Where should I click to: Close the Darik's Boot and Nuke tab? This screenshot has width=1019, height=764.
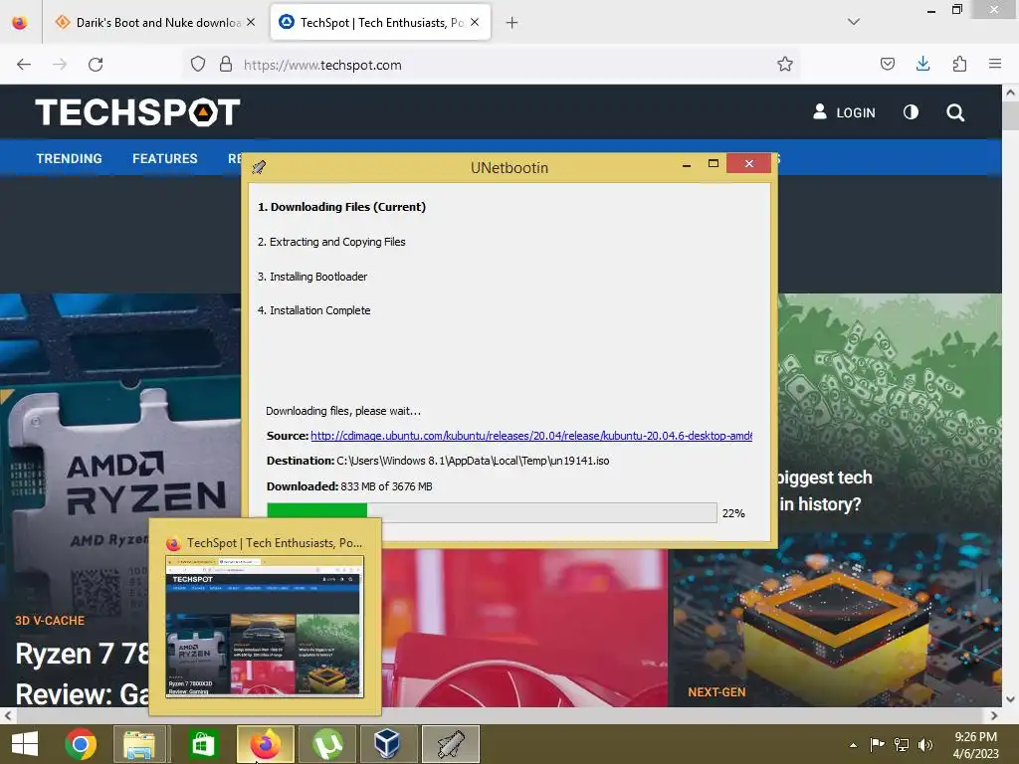tap(251, 22)
